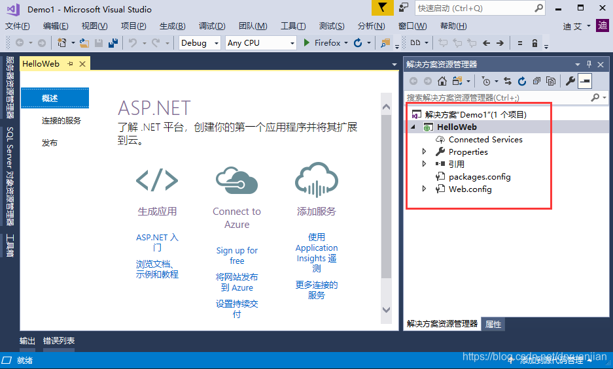The width and height of the screenshot is (613, 369).
Task: Click the notifications flag icon in title bar
Action: (382, 8)
